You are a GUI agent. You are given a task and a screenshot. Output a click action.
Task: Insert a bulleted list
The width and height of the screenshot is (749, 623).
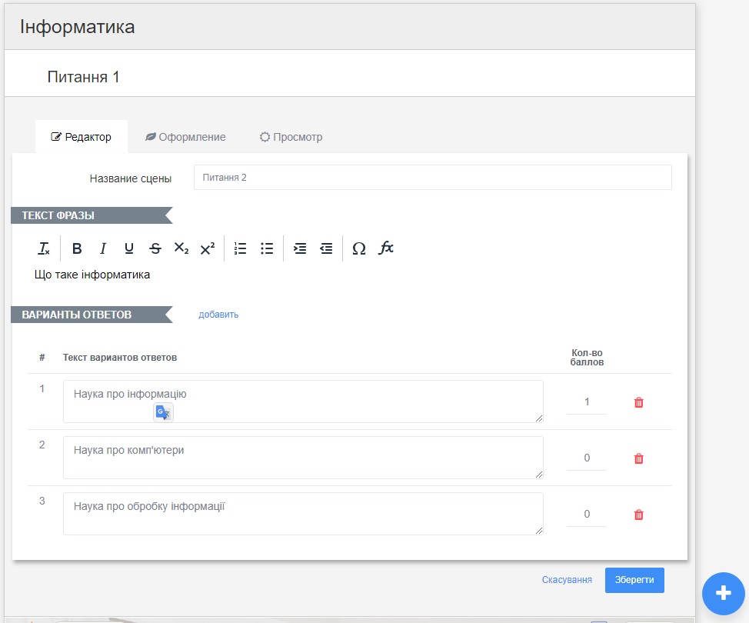pos(265,248)
